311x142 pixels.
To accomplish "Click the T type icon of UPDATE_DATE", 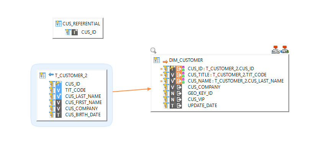I will [x=173, y=106].
